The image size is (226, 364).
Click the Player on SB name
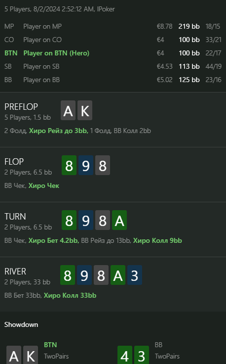(x=41, y=67)
